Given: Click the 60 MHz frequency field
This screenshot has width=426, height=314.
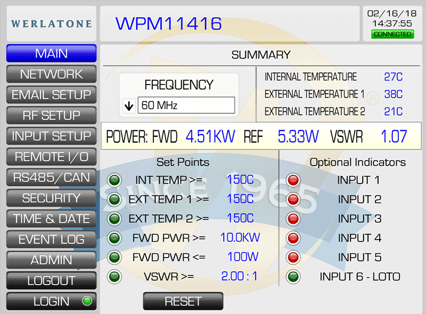Looking at the screenshot, I should click(186, 105).
